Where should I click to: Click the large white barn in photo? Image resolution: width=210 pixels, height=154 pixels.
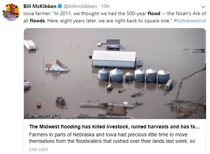coord(114,59)
